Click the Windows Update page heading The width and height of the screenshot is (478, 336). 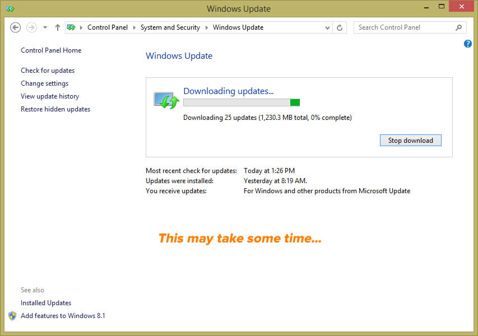(x=179, y=56)
